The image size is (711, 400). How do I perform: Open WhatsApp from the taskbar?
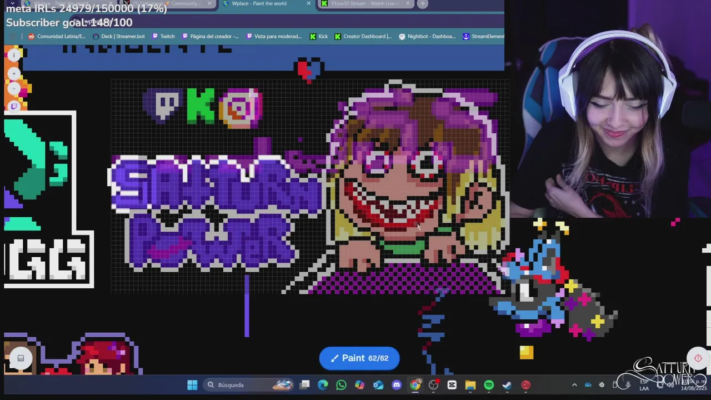coord(341,385)
